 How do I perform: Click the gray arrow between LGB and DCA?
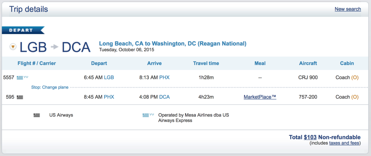point(54,47)
